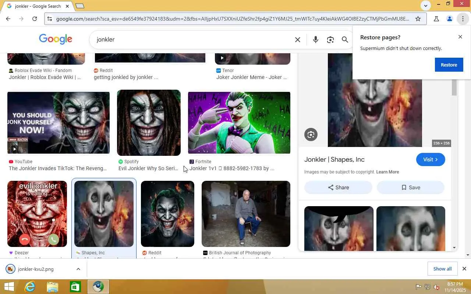
Task: Open the taskbar clock and date
Action: pyautogui.click(x=455, y=287)
